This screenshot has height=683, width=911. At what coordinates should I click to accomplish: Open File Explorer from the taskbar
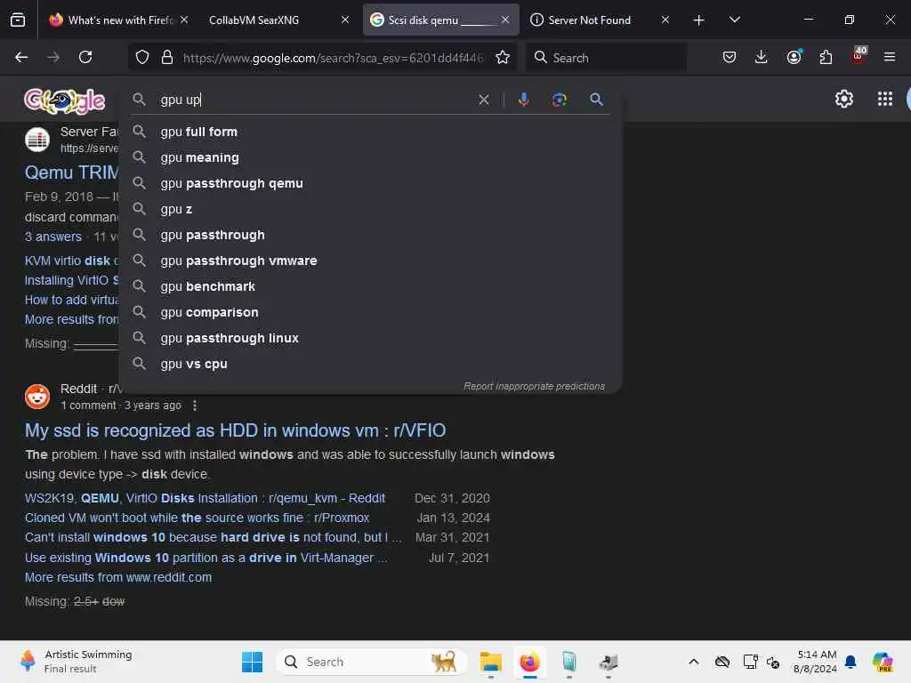[x=490, y=662]
